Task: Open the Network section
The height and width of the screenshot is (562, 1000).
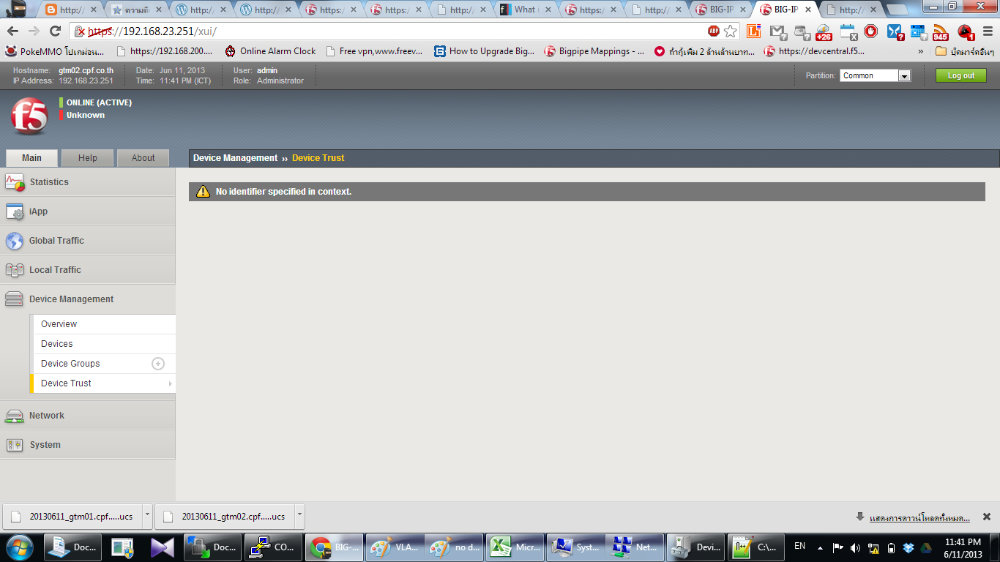Action: pyautogui.click(x=88, y=416)
